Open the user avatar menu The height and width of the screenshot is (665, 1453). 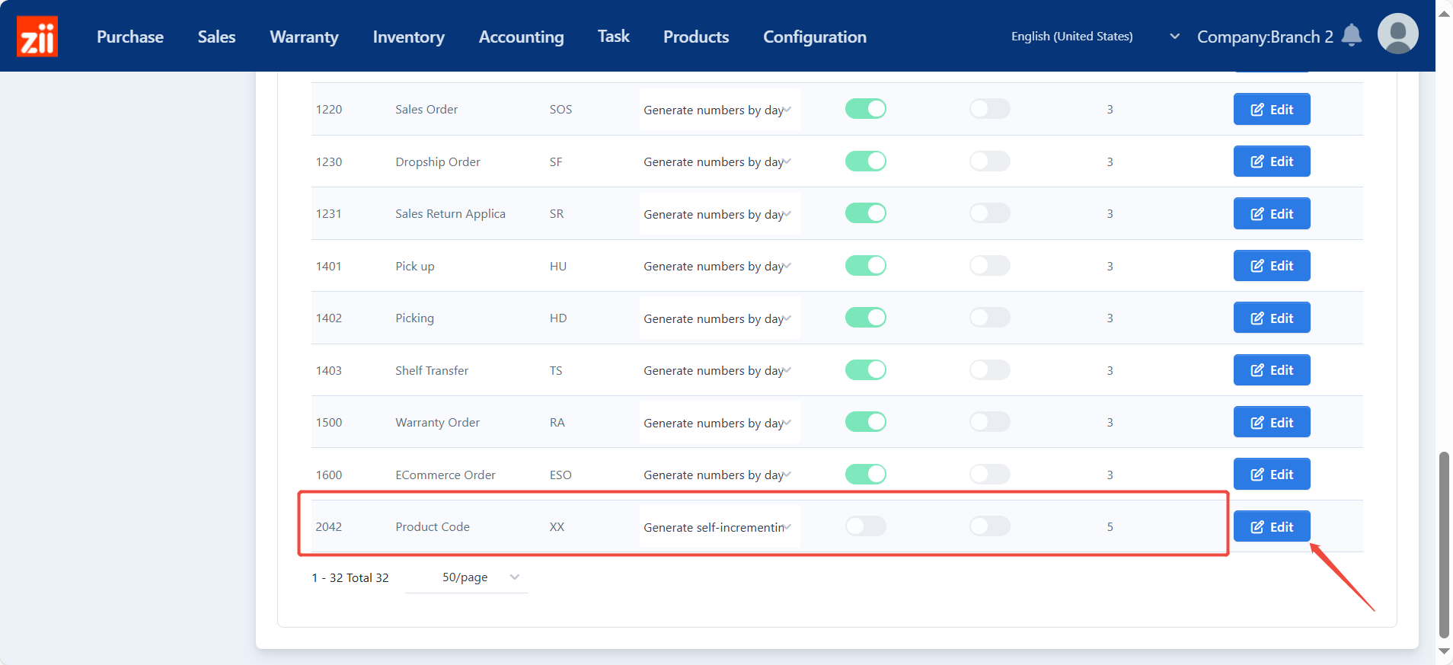point(1397,34)
